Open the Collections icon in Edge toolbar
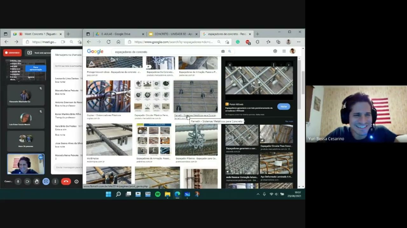This screenshot has height=228, width=407. [278, 42]
